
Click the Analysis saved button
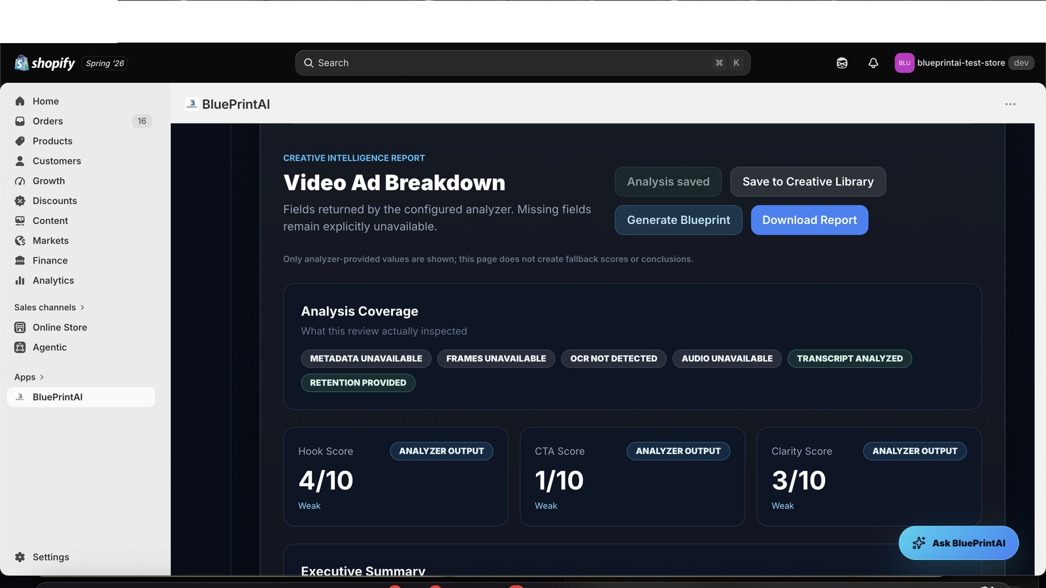pos(668,182)
